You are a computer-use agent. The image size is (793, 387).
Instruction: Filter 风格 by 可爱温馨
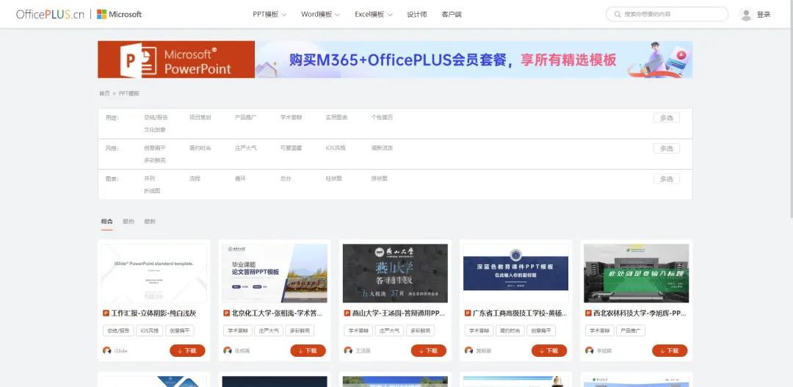coord(292,148)
